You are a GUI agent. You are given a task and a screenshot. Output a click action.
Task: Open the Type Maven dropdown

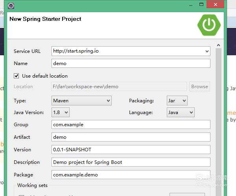pos(81,101)
